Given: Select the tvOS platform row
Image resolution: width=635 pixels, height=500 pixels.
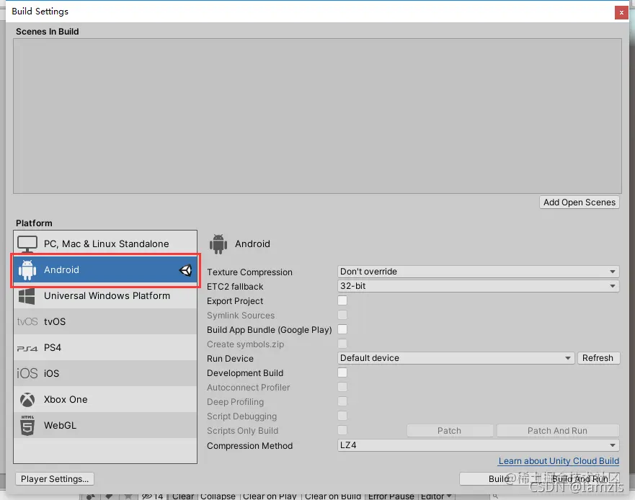Looking at the screenshot, I should coord(105,321).
